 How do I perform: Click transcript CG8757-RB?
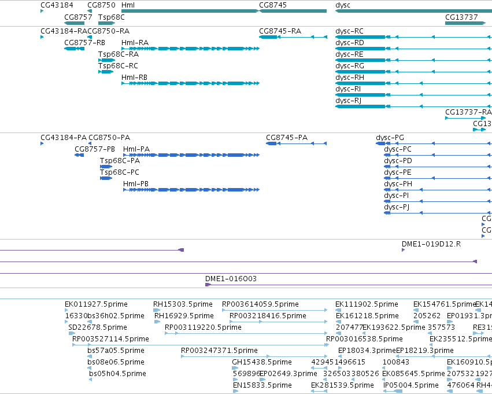75,49
